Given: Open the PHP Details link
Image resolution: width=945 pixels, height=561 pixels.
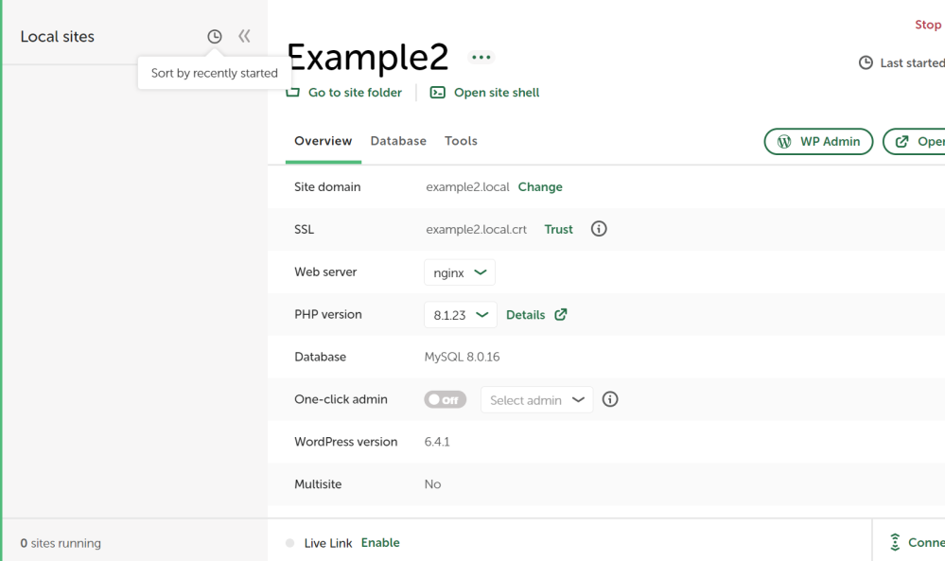Looking at the screenshot, I should point(526,314).
